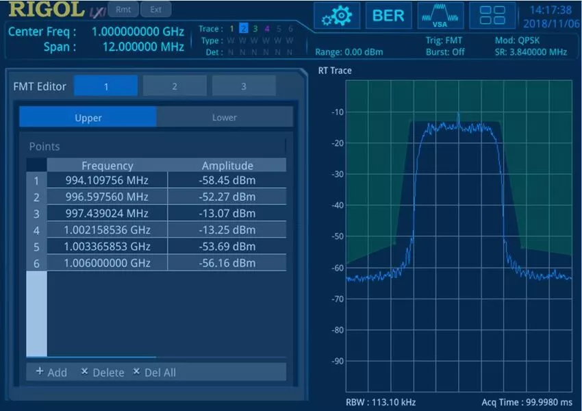
Task: Click the SR: 3.840000 MHz readout
Action: point(531,52)
